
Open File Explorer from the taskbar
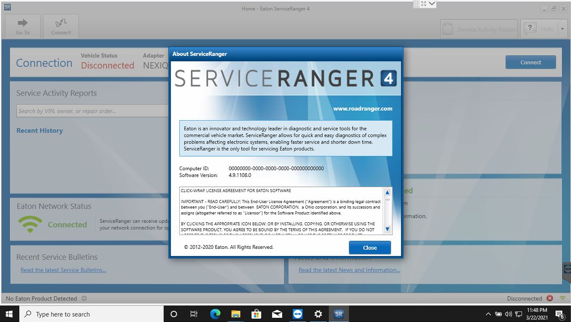(x=236, y=314)
